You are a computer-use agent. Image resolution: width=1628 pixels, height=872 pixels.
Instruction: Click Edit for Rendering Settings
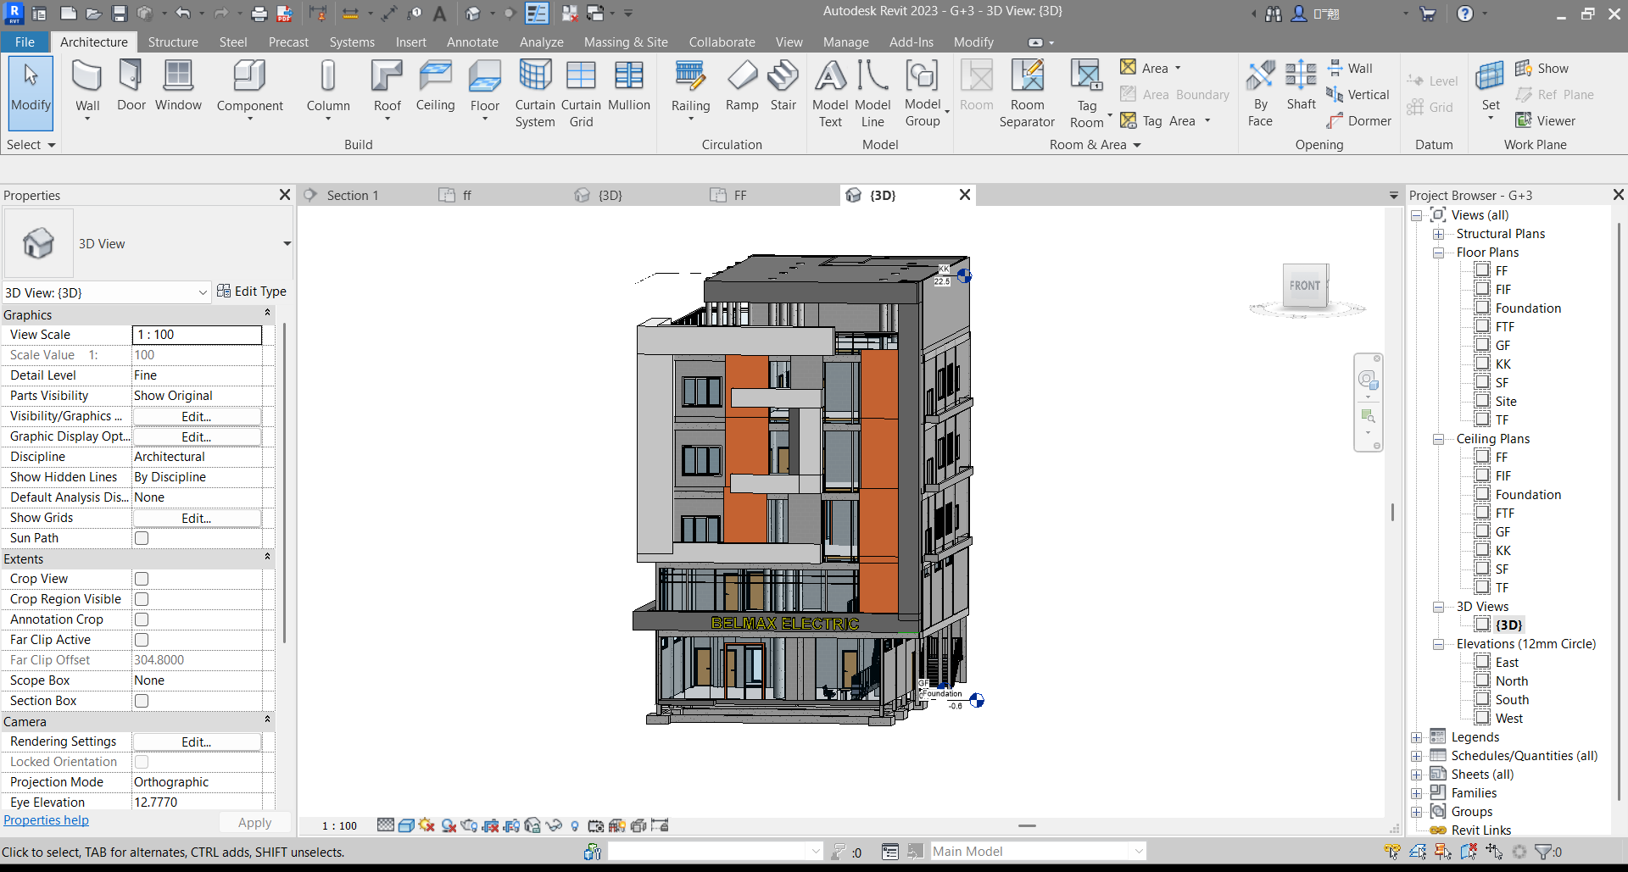pos(197,741)
